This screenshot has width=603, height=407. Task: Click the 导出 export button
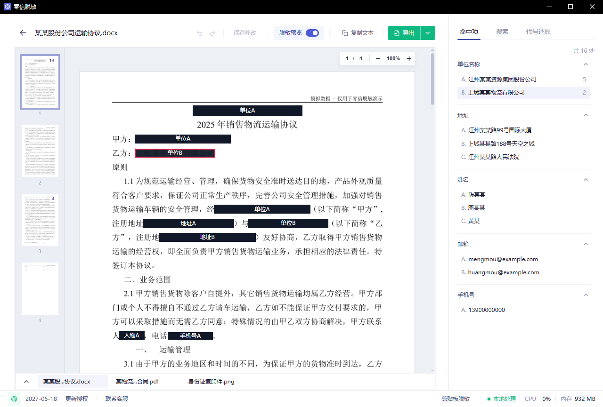404,33
